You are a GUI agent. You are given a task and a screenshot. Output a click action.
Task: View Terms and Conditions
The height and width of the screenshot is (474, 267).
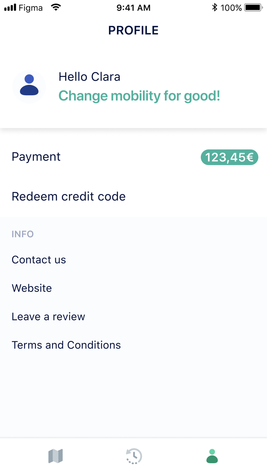click(x=66, y=345)
